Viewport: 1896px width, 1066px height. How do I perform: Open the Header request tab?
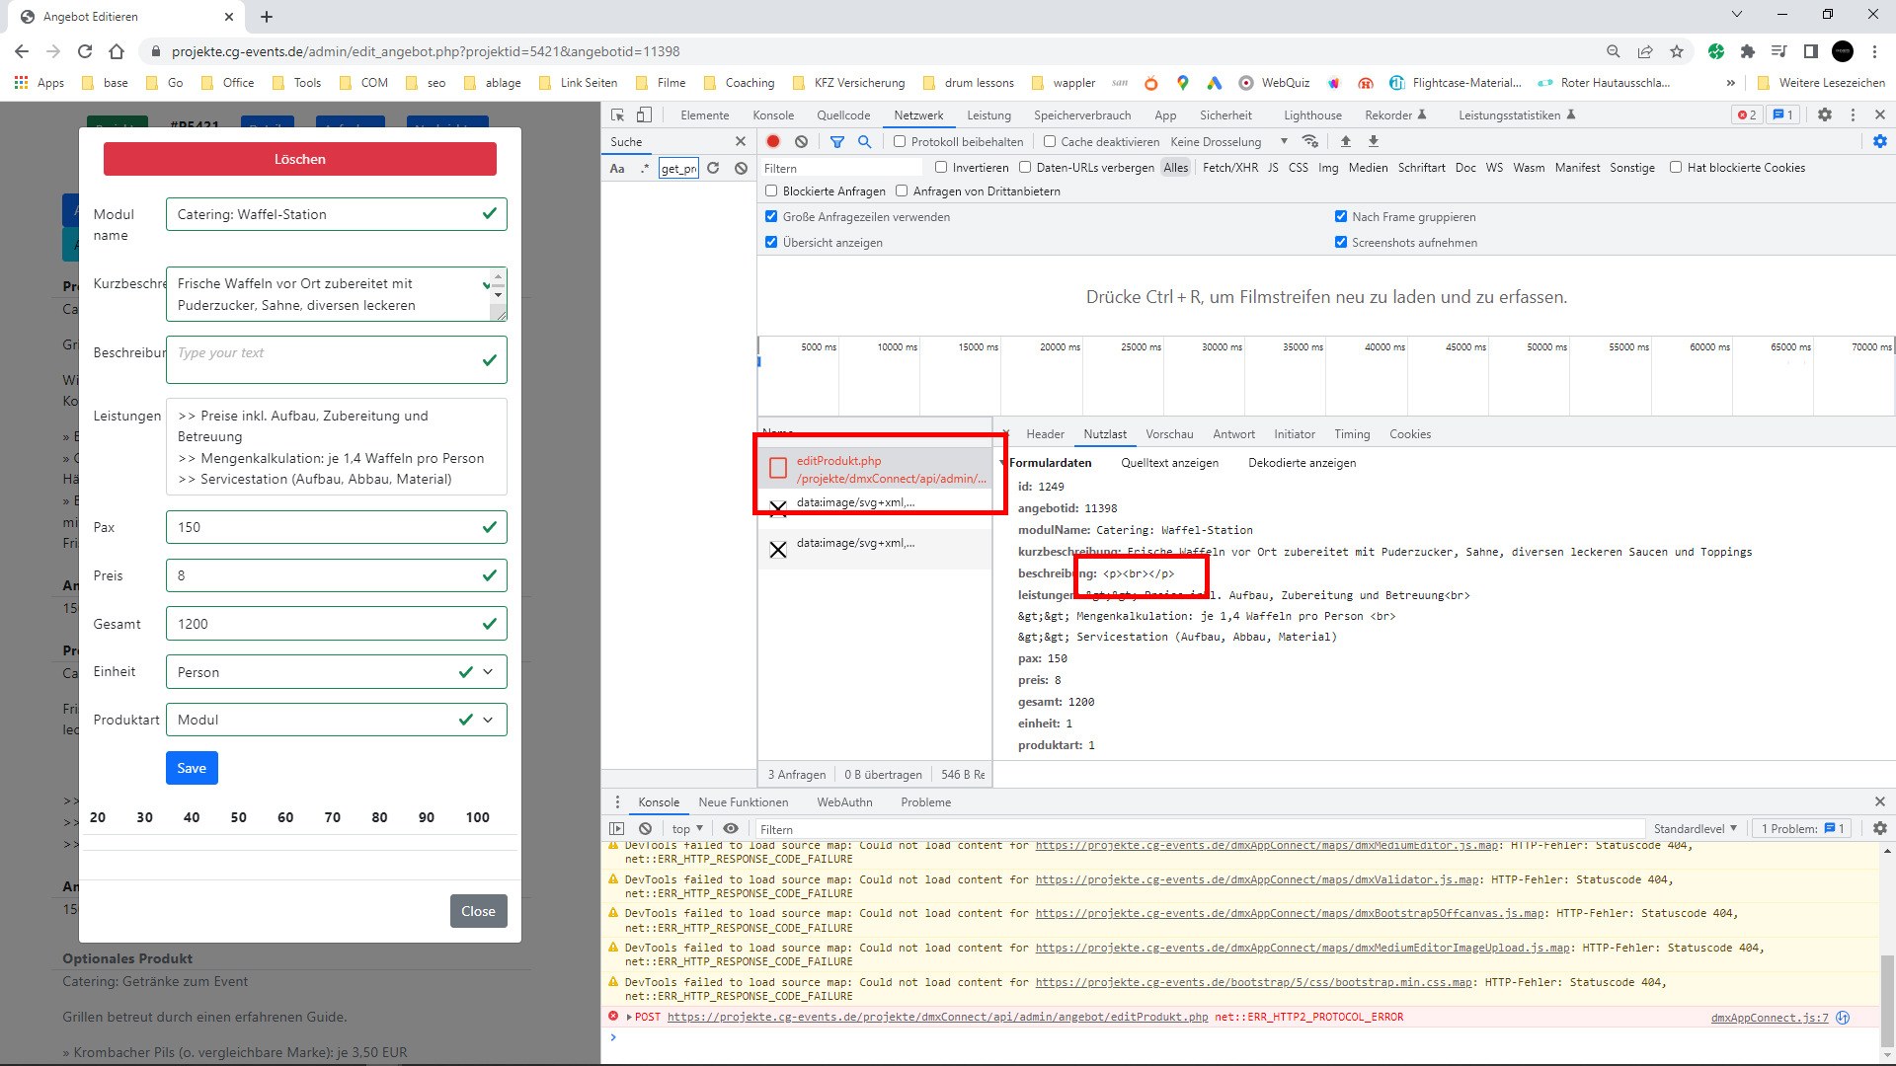coord(1045,434)
